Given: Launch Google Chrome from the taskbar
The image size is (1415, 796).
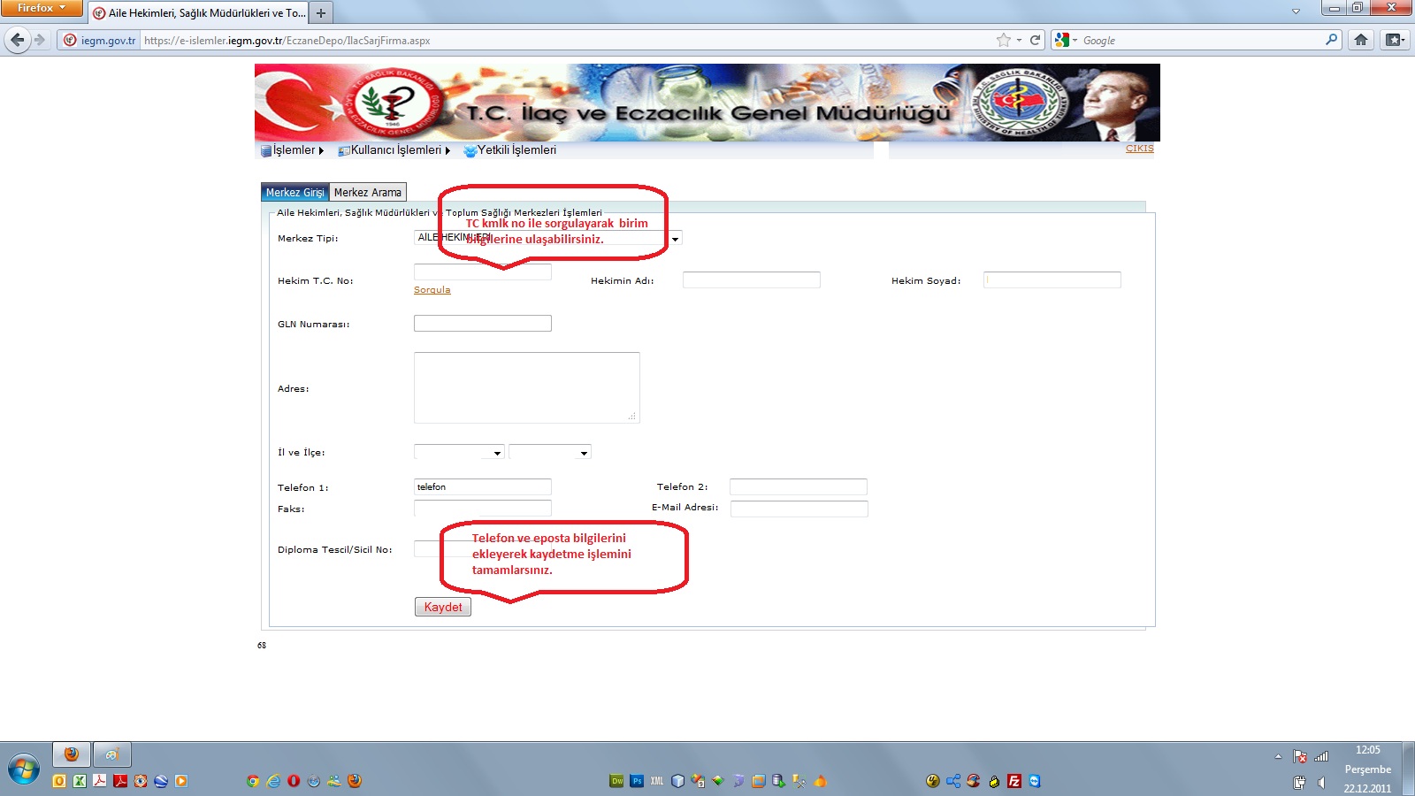Looking at the screenshot, I should point(253,781).
